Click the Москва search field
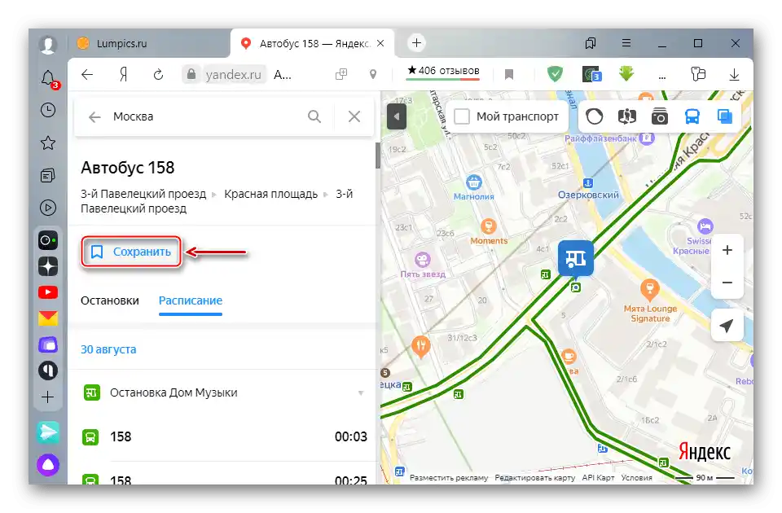This screenshot has width=782, height=513. 204,116
